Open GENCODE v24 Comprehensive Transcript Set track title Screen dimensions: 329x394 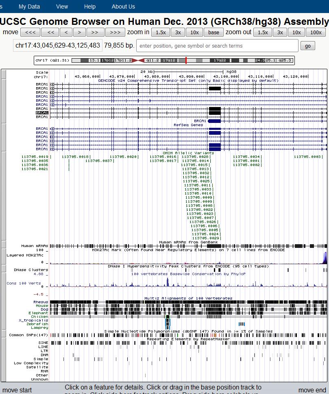pyautogui.click(x=188, y=81)
